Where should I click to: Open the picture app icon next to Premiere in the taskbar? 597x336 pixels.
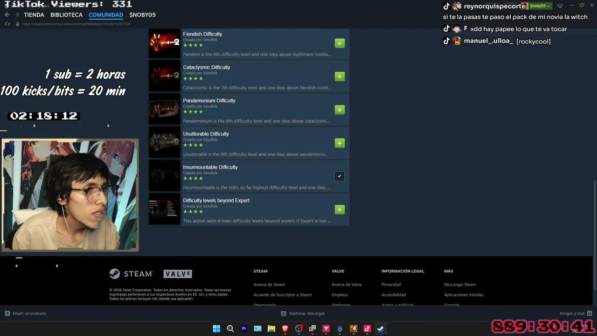point(257,329)
